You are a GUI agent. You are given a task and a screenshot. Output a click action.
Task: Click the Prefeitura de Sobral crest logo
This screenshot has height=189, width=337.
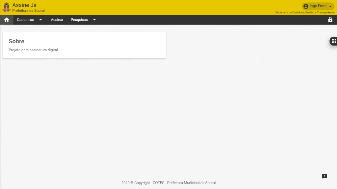click(6, 7)
